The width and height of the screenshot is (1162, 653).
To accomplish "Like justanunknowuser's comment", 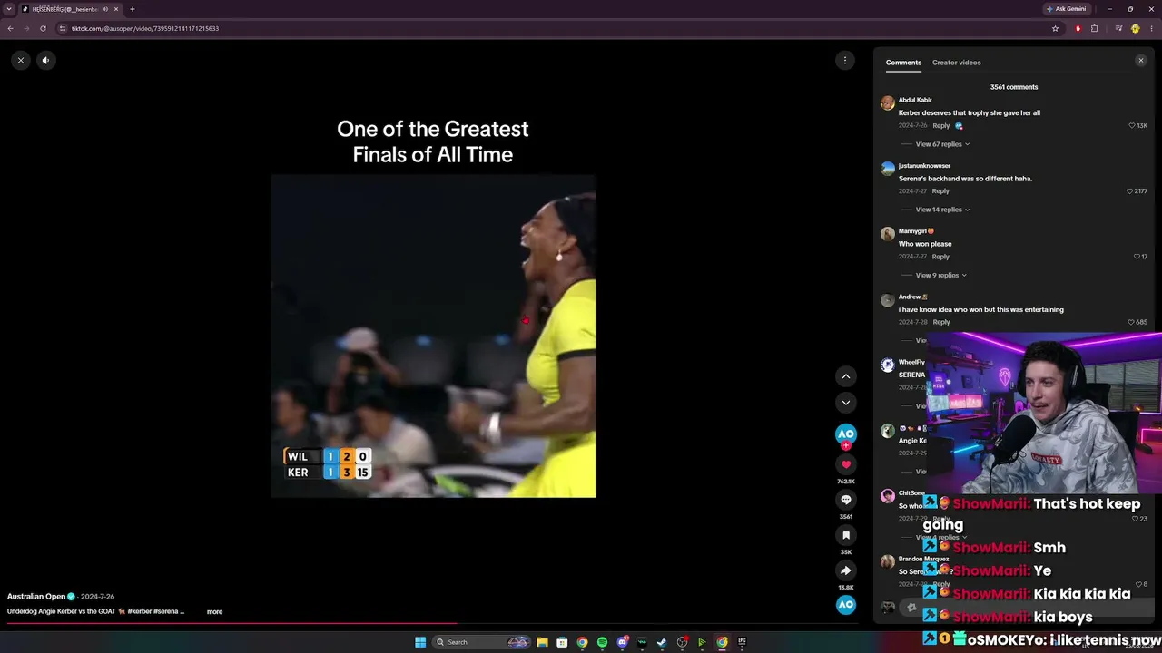I will tap(1129, 191).
